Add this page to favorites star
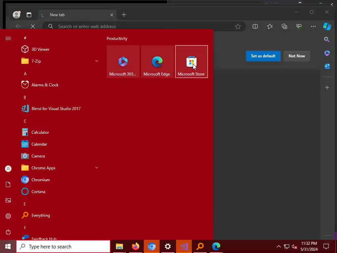 click(238, 26)
